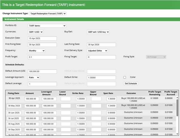This screenshot has height=138, width=180.
Task: Click the Profit Target input field
Action: 42,57
